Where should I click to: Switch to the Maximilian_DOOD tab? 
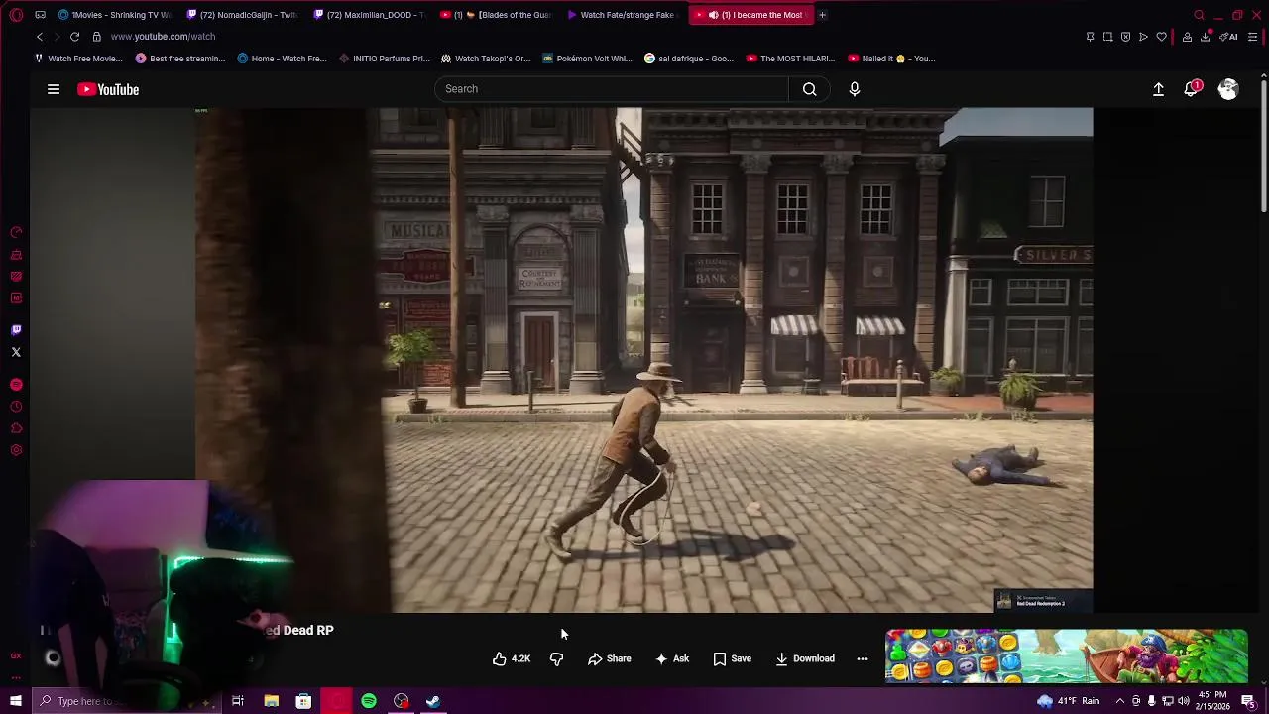pyautogui.click(x=369, y=15)
